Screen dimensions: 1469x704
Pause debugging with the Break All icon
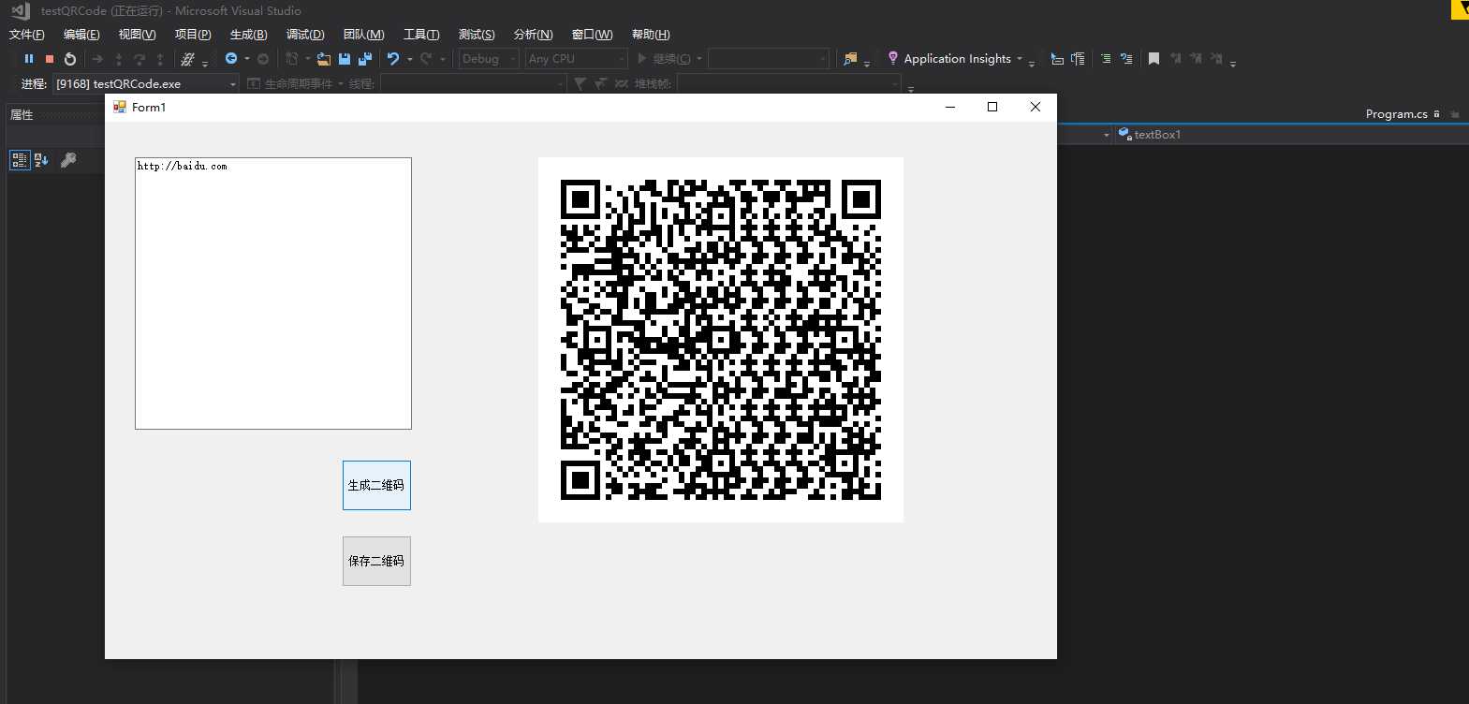pos(29,59)
